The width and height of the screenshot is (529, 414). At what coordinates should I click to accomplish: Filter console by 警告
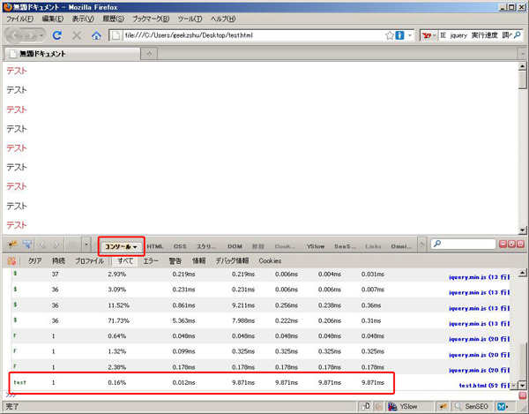coord(175,260)
